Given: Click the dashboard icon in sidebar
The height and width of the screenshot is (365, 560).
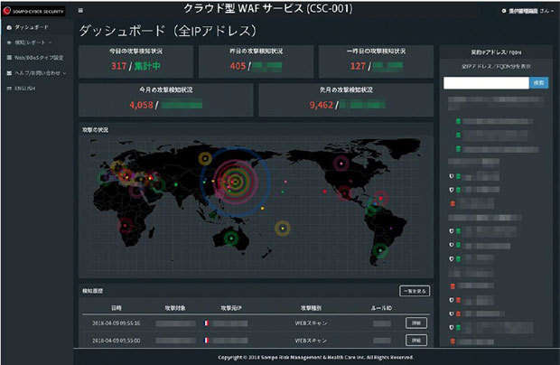Looking at the screenshot, I should click(8, 29).
